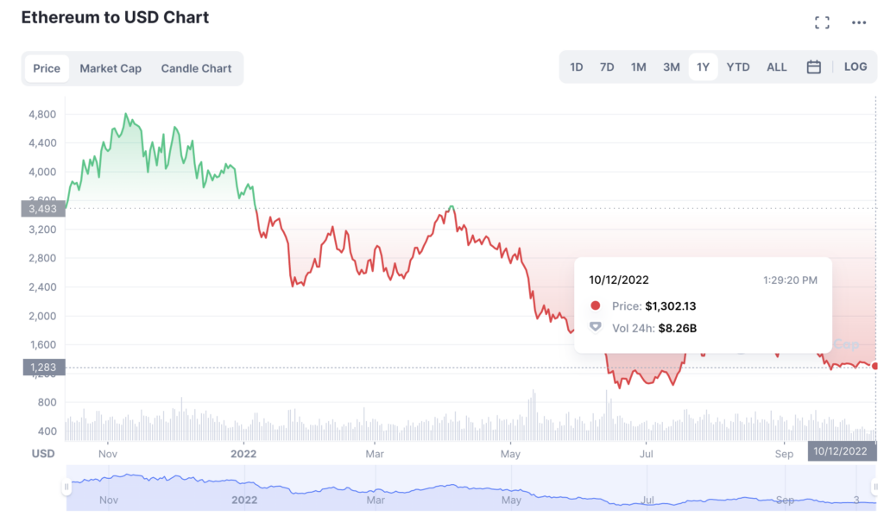Select the 7D time range
884x516 pixels.
607,67
